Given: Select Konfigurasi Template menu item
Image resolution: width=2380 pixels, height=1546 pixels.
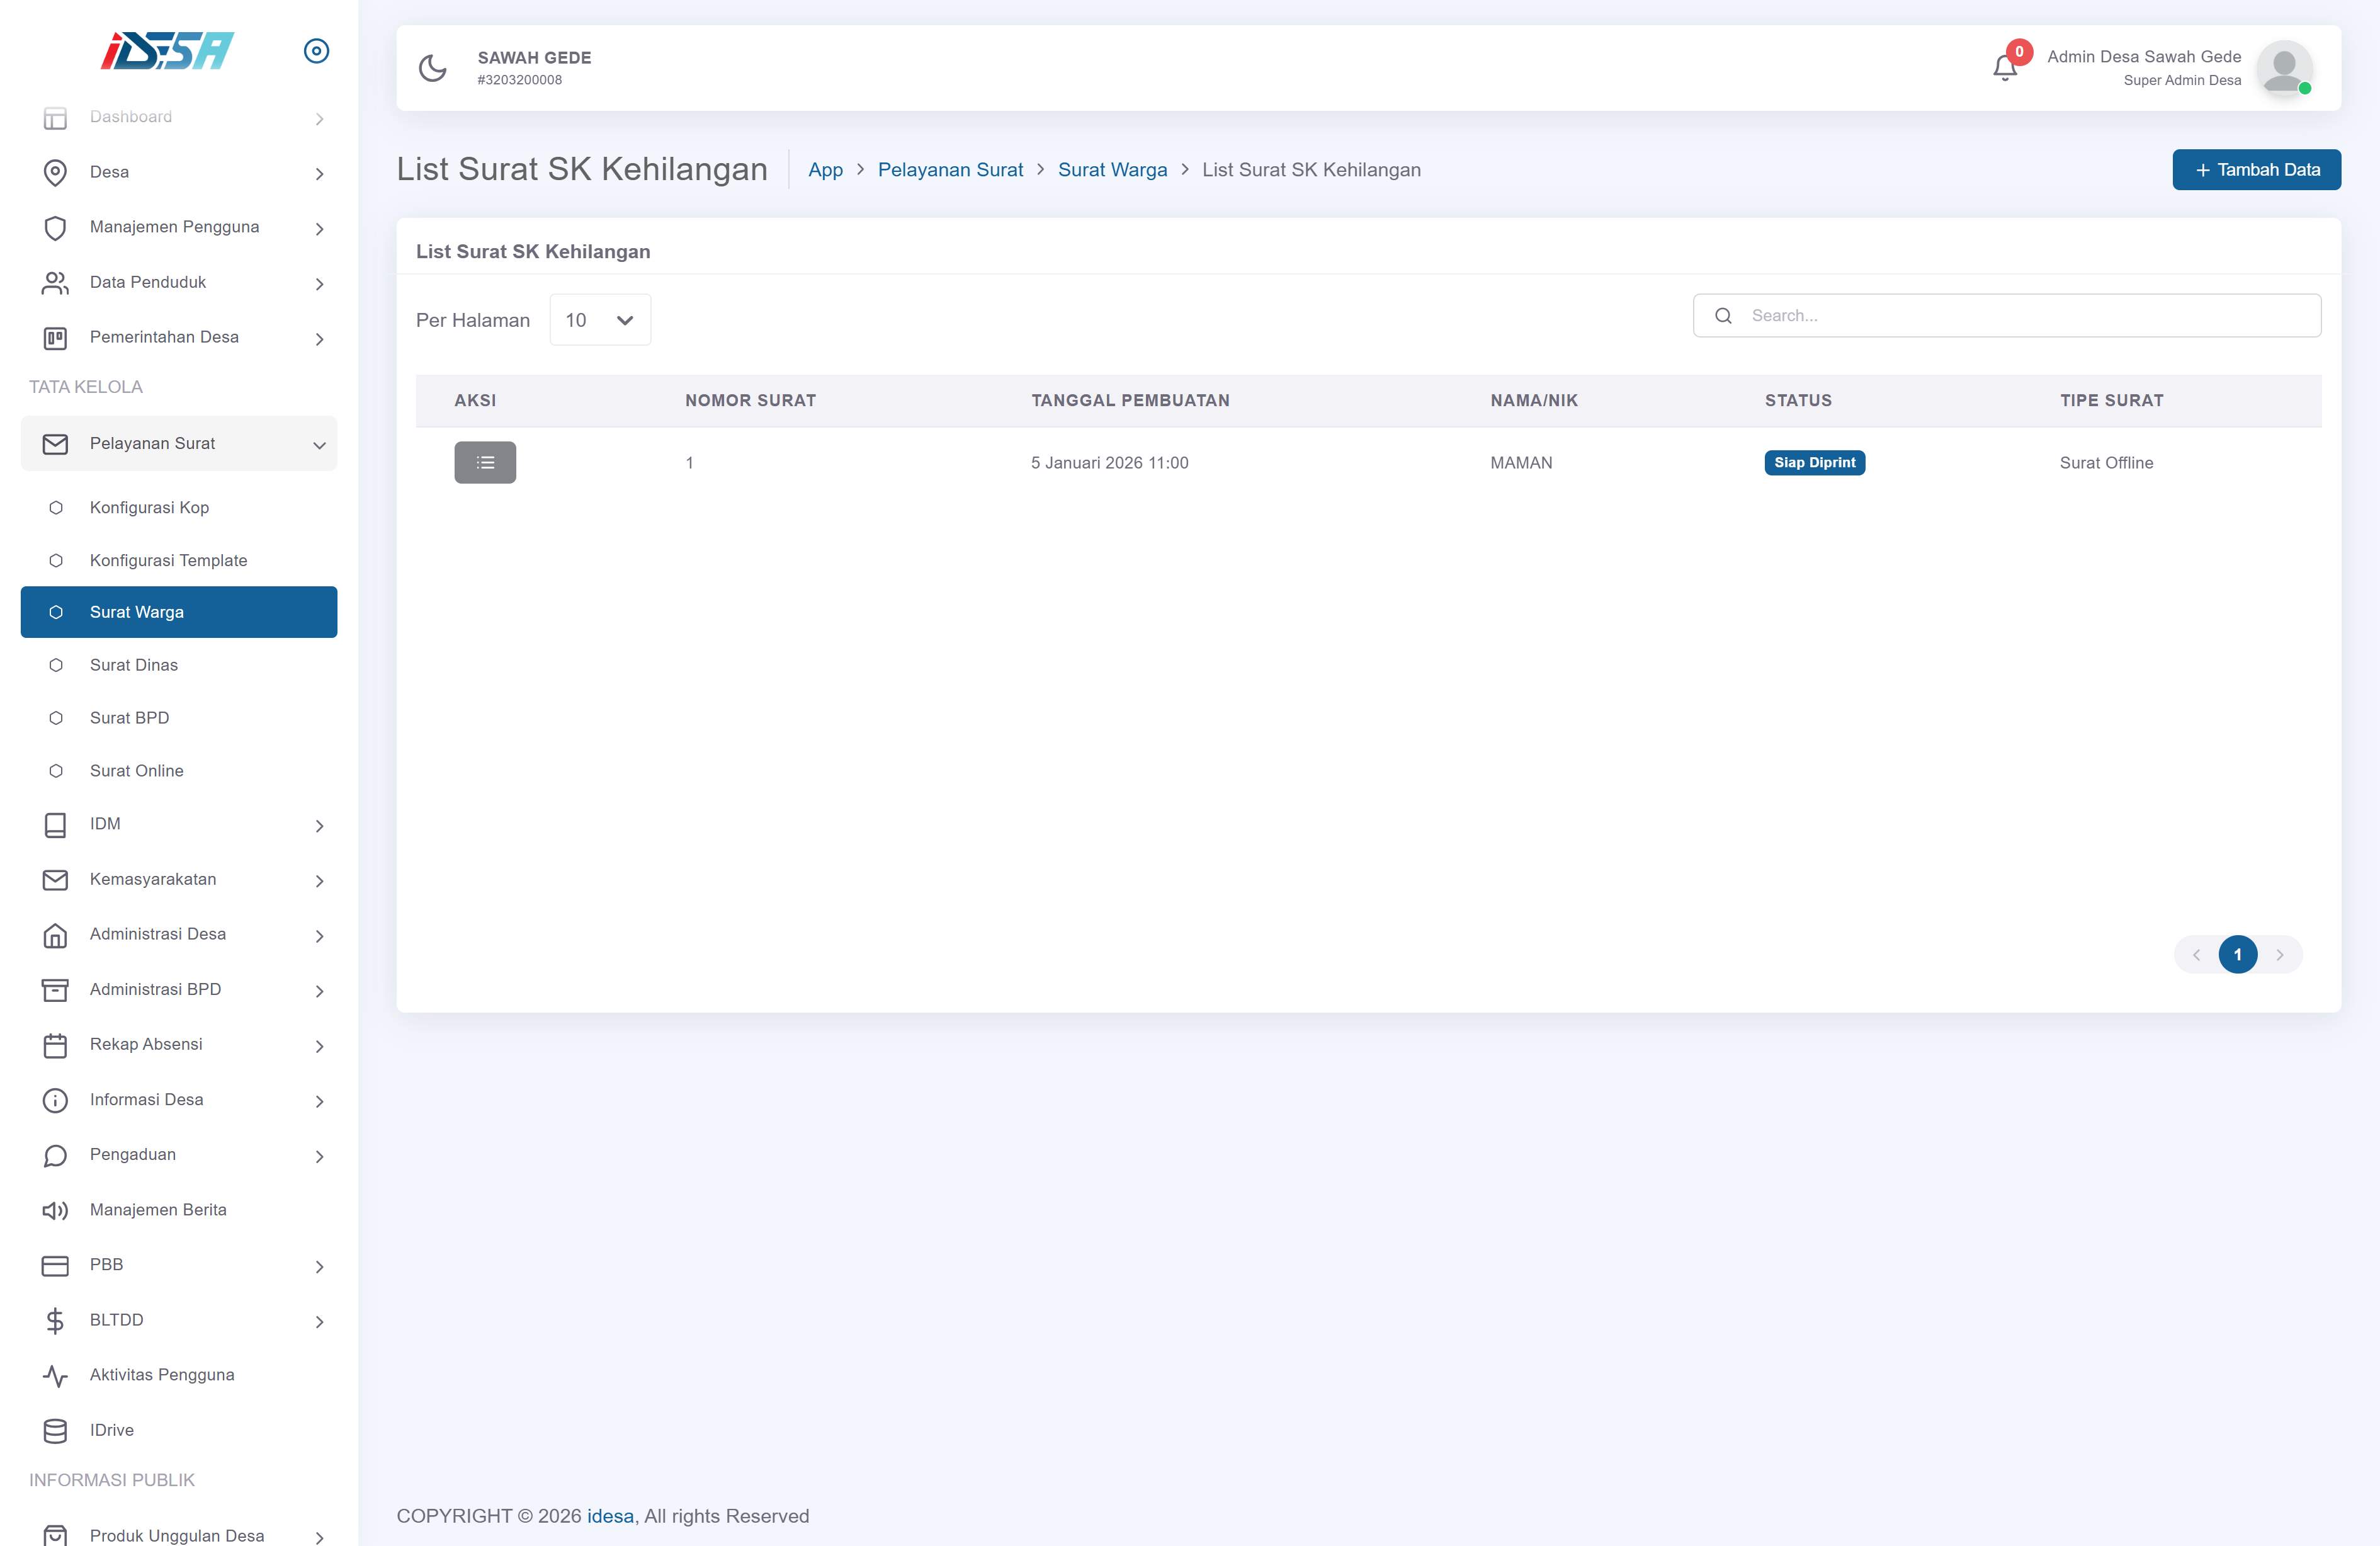Looking at the screenshot, I should pyautogui.click(x=168, y=560).
